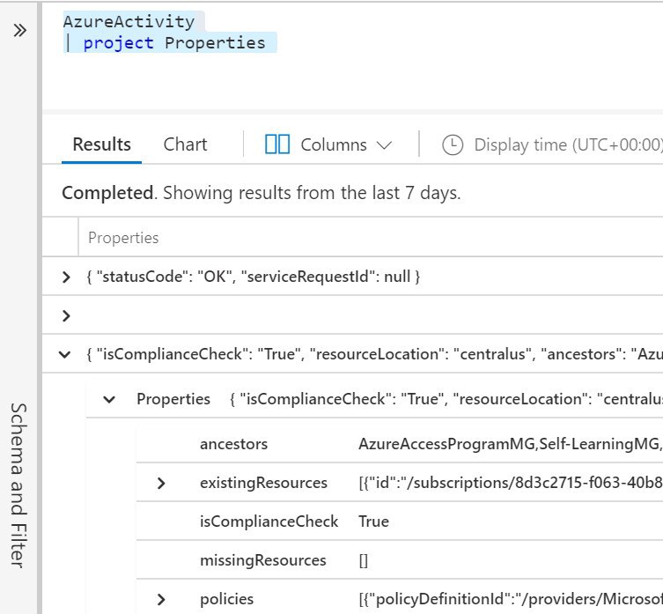The width and height of the screenshot is (663, 614).
Task: Click the Schema and Filter side label
Action: coord(18,485)
